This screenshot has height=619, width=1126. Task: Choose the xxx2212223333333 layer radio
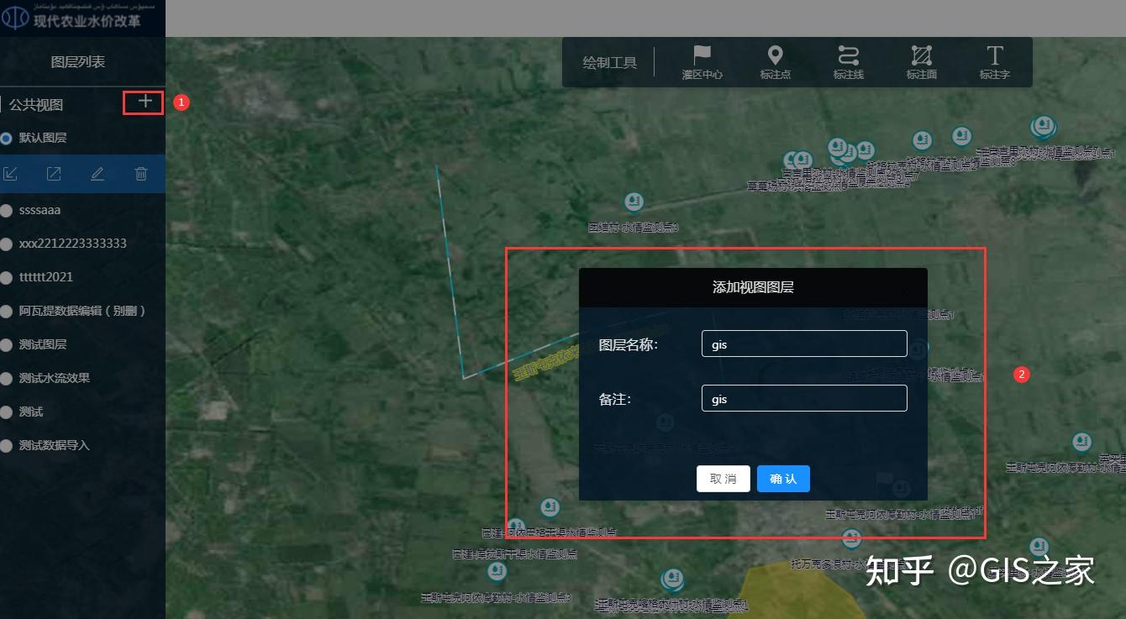[x=7, y=244]
